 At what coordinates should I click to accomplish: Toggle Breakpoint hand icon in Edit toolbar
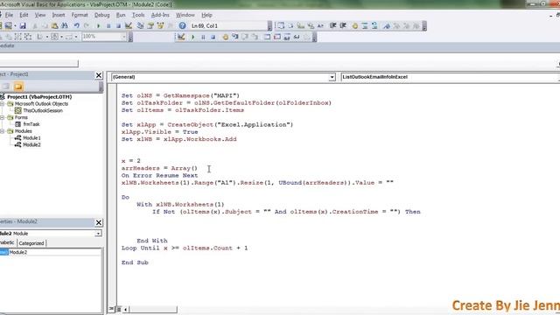tap(354, 25)
